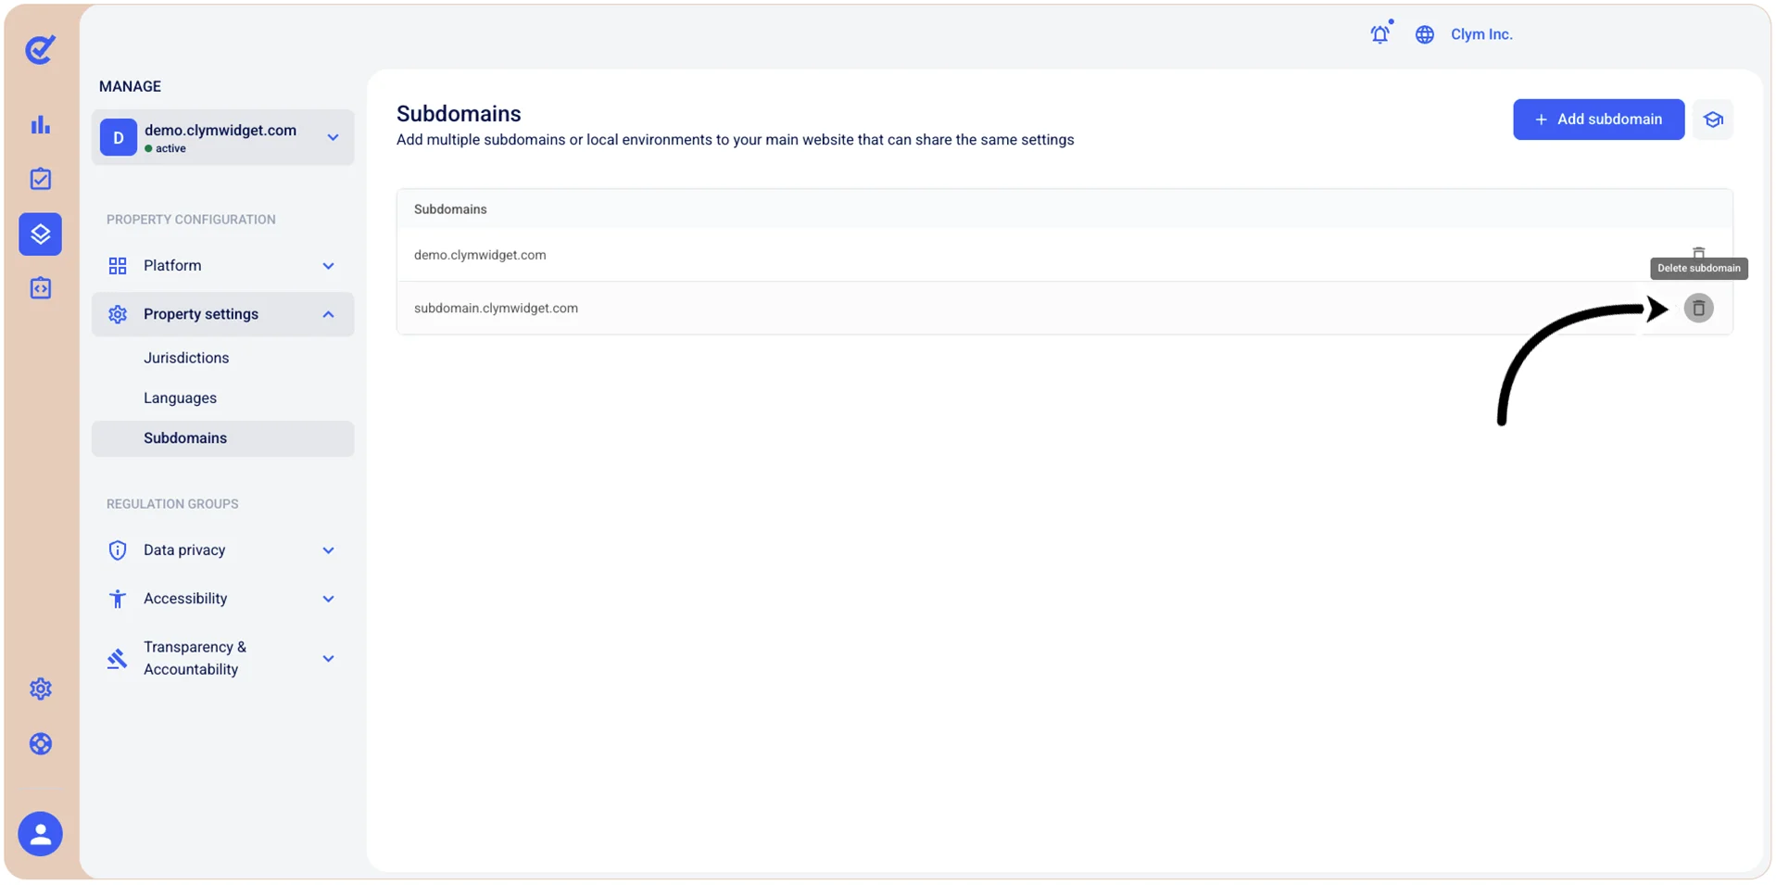The height and width of the screenshot is (885, 1776).
Task: Open the Data privacy menu label
Action: coord(184,550)
